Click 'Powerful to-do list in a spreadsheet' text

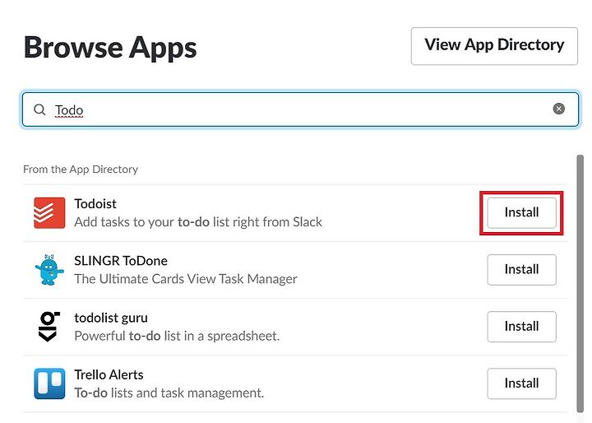pos(177,336)
